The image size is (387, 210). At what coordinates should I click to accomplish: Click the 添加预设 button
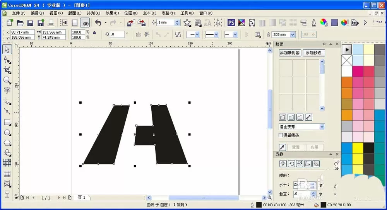tap(314, 53)
